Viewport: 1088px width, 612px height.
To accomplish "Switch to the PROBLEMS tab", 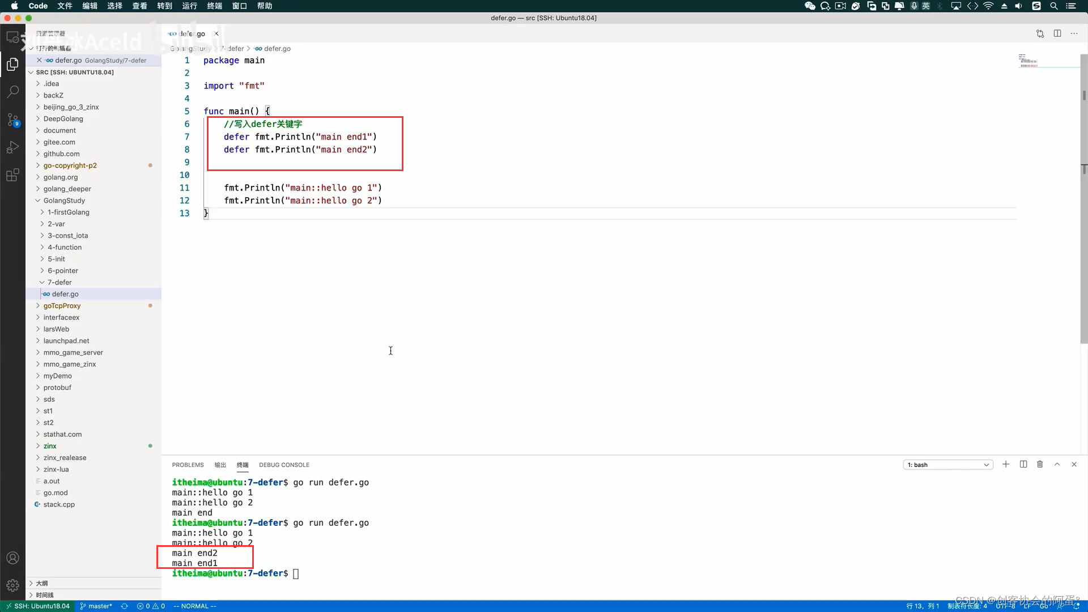I will pyautogui.click(x=188, y=465).
